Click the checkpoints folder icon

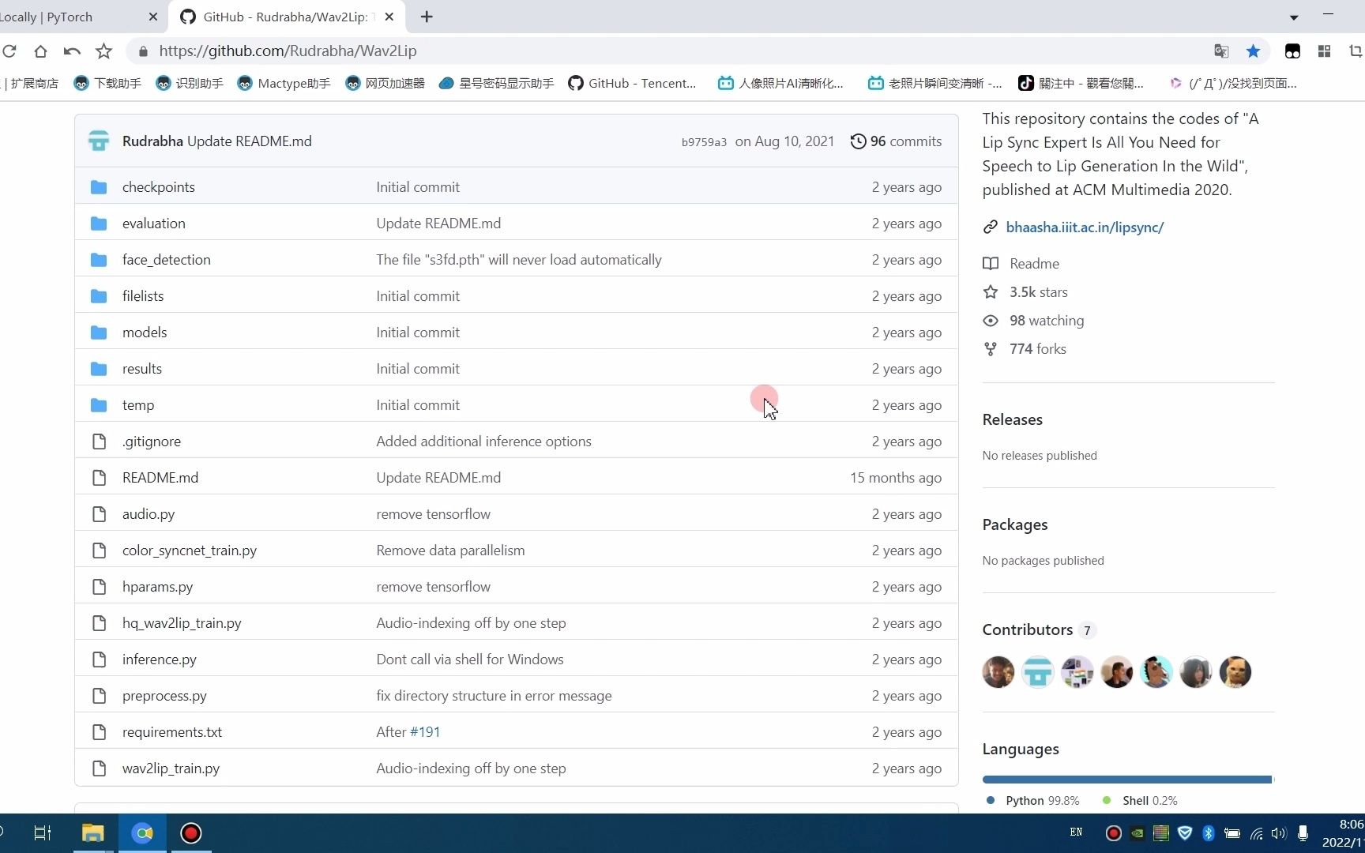click(x=99, y=187)
